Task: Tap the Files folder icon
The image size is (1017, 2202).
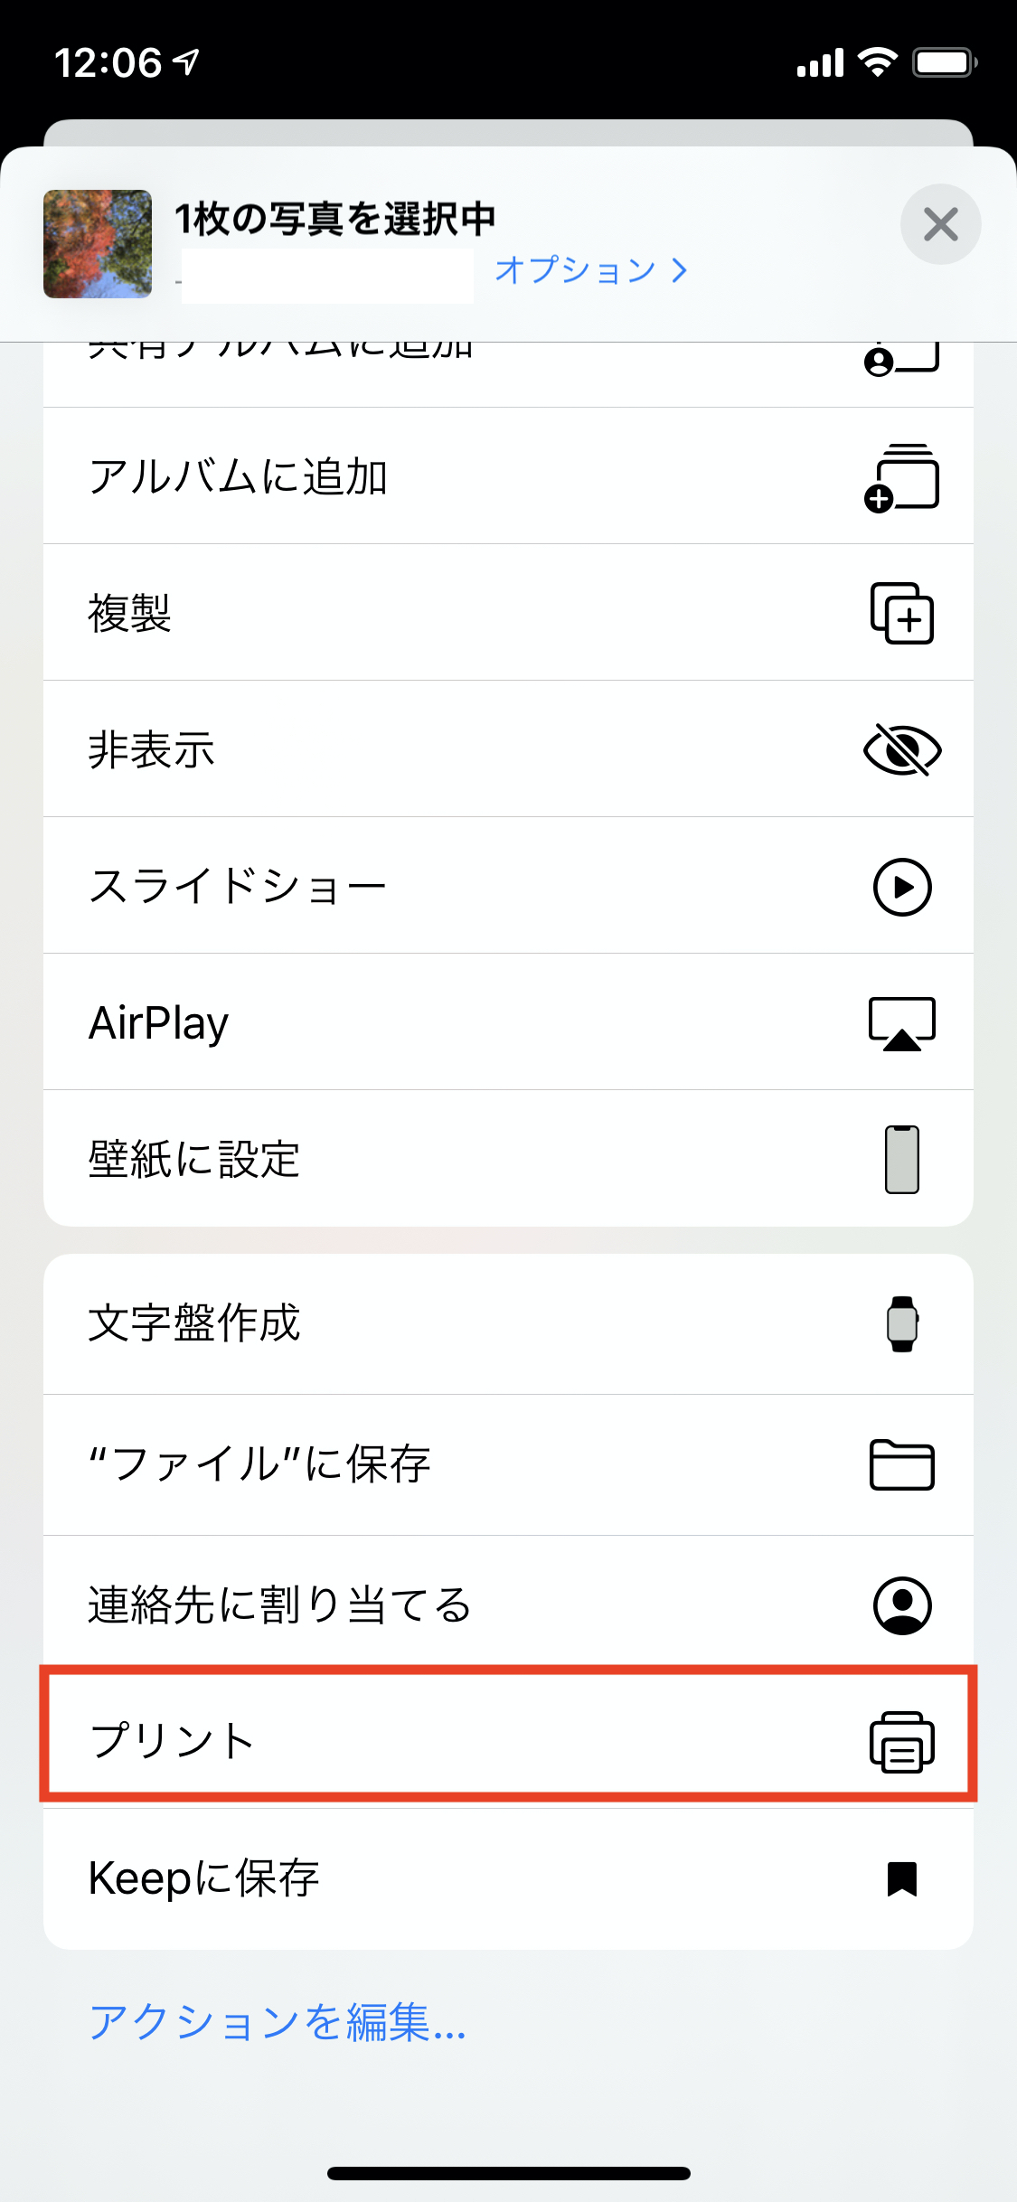Action: point(901,1464)
